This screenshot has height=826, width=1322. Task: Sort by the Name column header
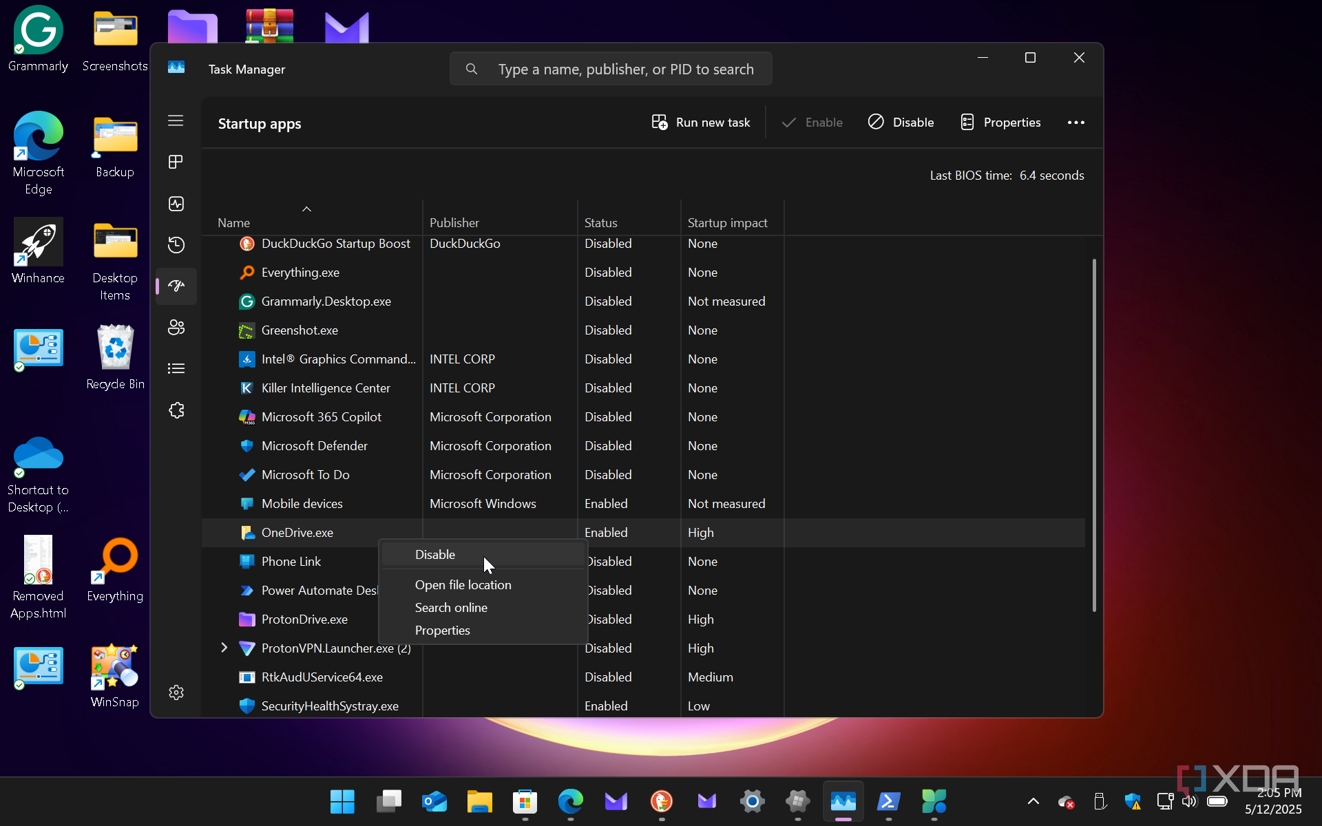click(x=234, y=222)
